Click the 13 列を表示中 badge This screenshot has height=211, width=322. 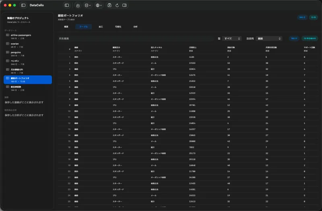pyautogui.click(x=310, y=39)
